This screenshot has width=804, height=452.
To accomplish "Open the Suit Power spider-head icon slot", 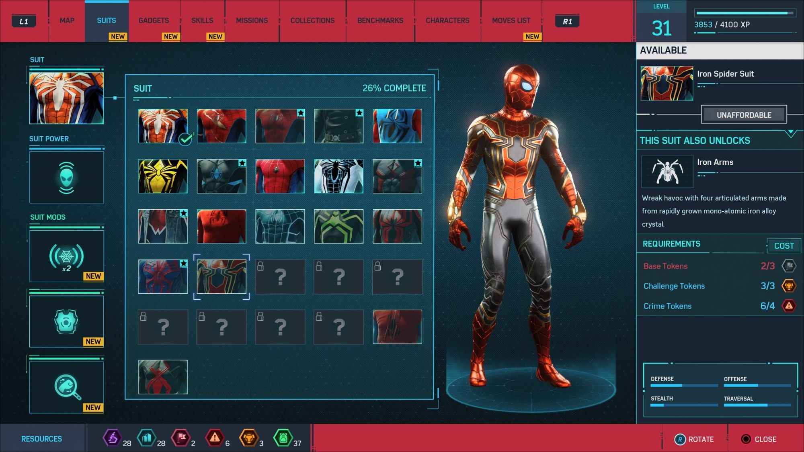I will [x=66, y=177].
